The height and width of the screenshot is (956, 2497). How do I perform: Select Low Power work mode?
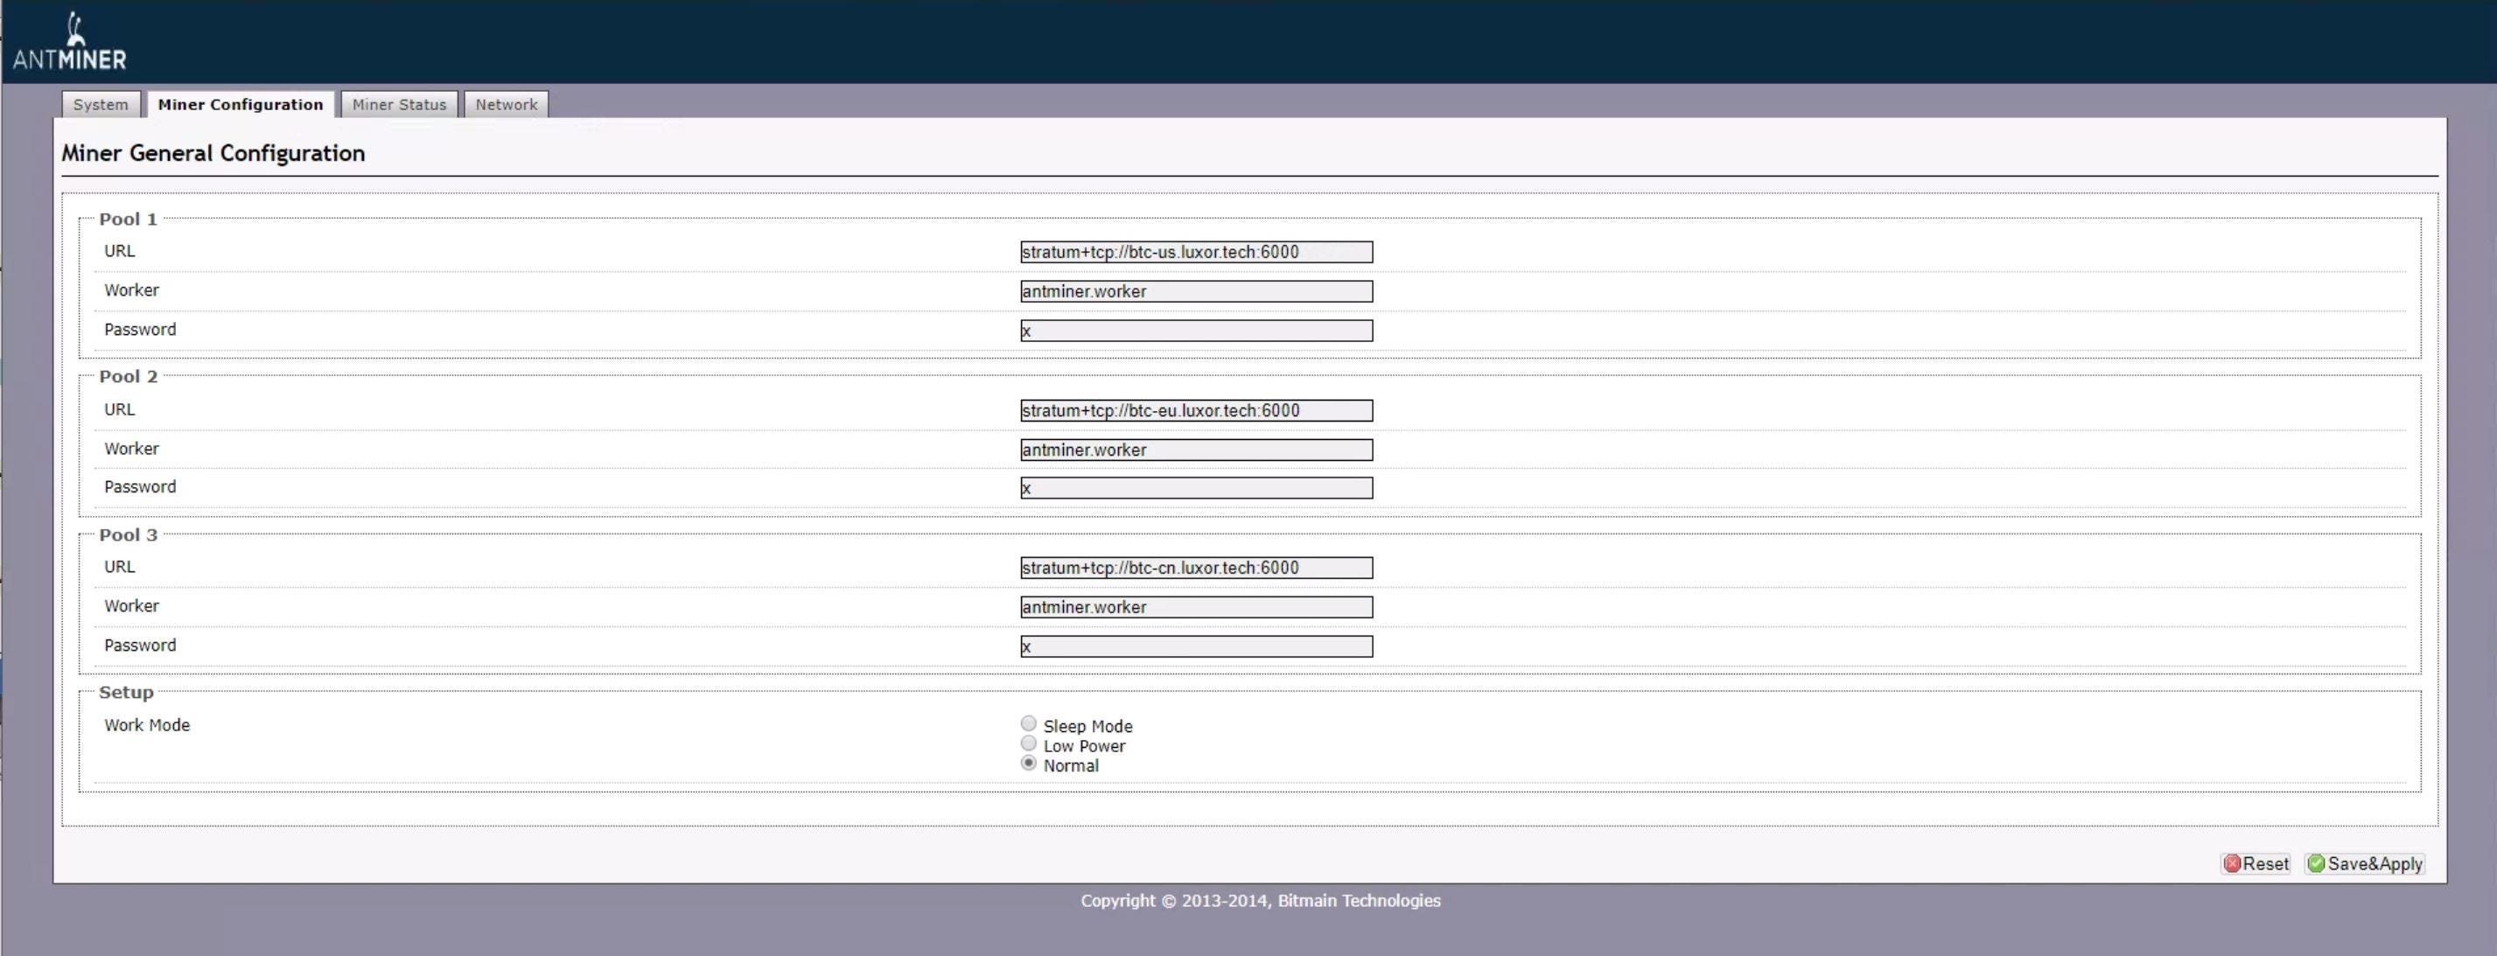point(1029,743)
